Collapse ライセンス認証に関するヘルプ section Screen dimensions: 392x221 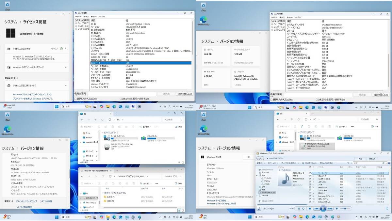pyautogui.click(x=66, y=86)
